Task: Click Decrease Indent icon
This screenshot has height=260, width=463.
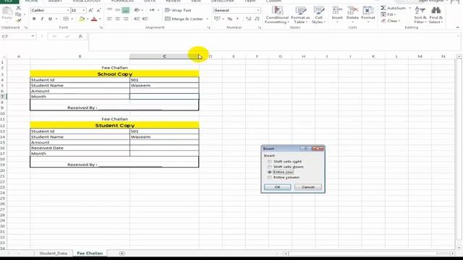Action: pos(137,19)
